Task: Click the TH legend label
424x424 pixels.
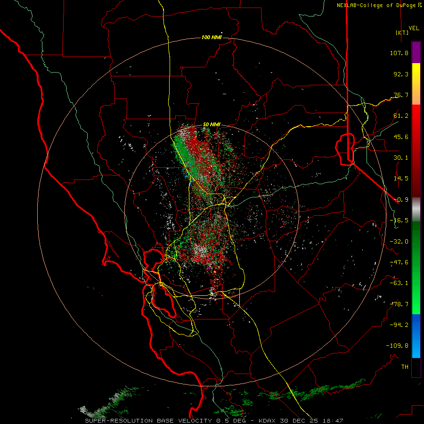Action: pyautogui.click(x=405, y=367)
